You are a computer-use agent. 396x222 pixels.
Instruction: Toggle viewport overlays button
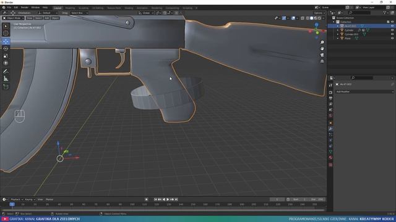click(293, 18)
